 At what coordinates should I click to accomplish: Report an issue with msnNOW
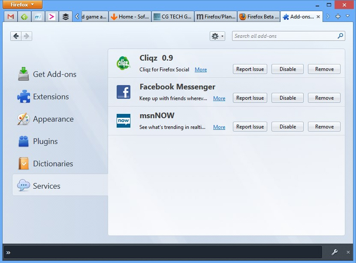tap(250, 127)
